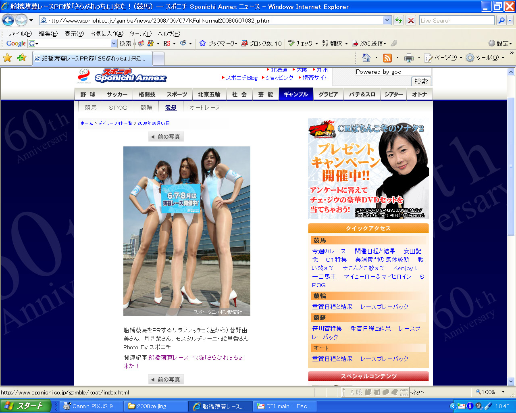Expand the address bar URL dropdown
This screenshot has width=516, height=413.
click(x=387, y=21)
